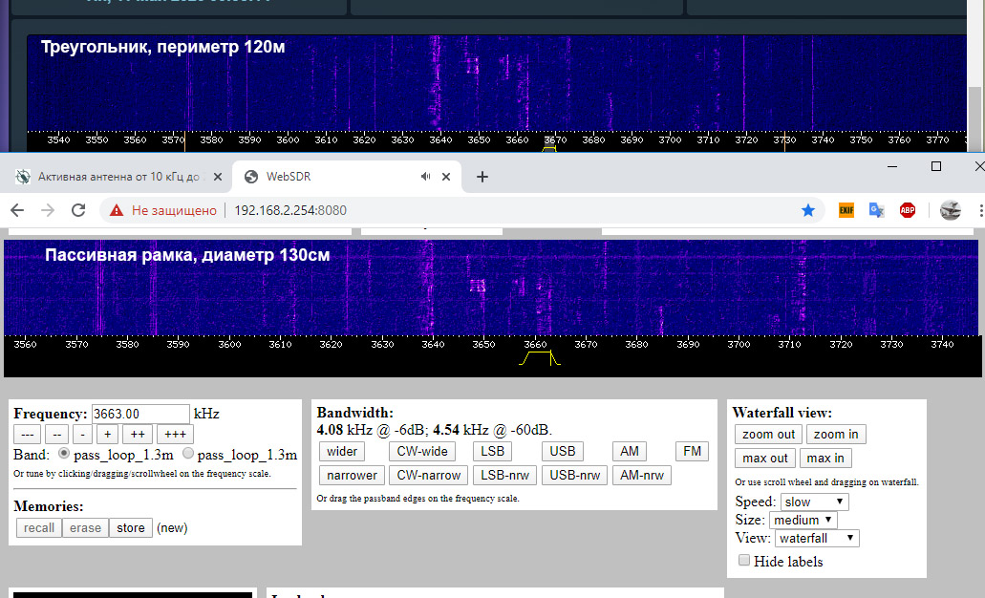This screenshot has width=985, height=598.
Task: Bookmark page with the star icon
Action: (808, 210)
